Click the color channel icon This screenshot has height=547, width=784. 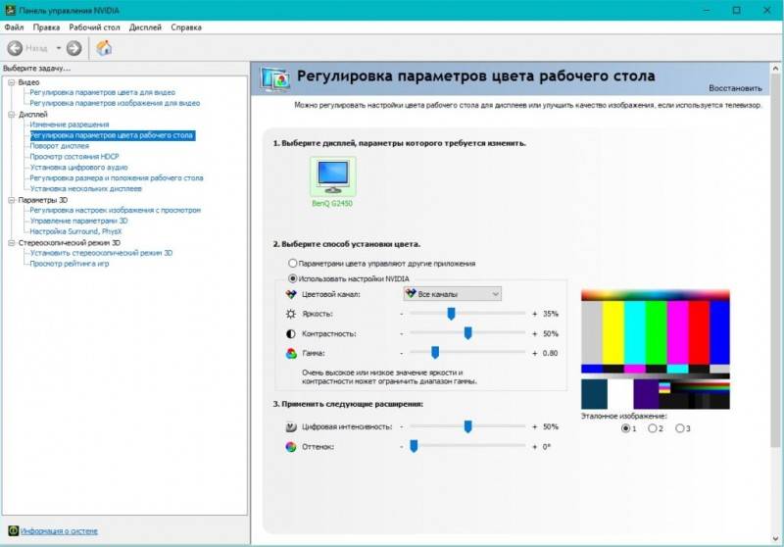click(291, 294)
